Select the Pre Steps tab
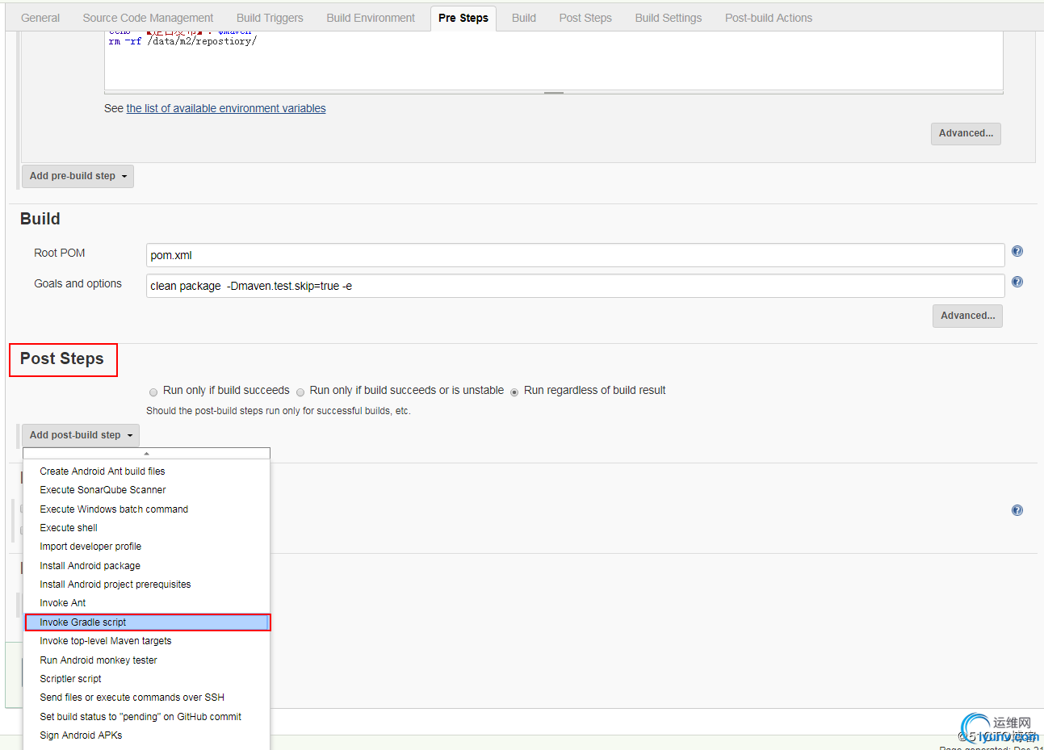The image size is (1044, 750). pyautogui.click(x=463, y=18)
